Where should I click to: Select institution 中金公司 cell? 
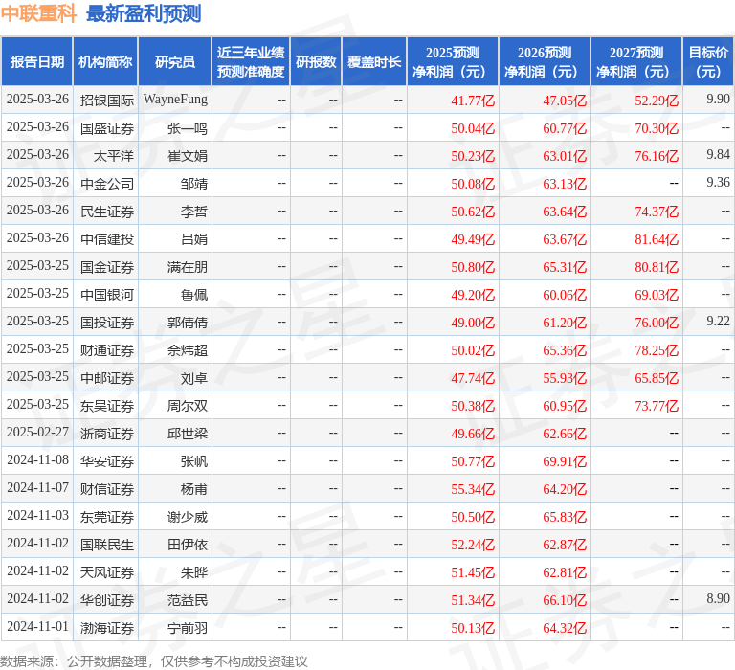[107, 184]
